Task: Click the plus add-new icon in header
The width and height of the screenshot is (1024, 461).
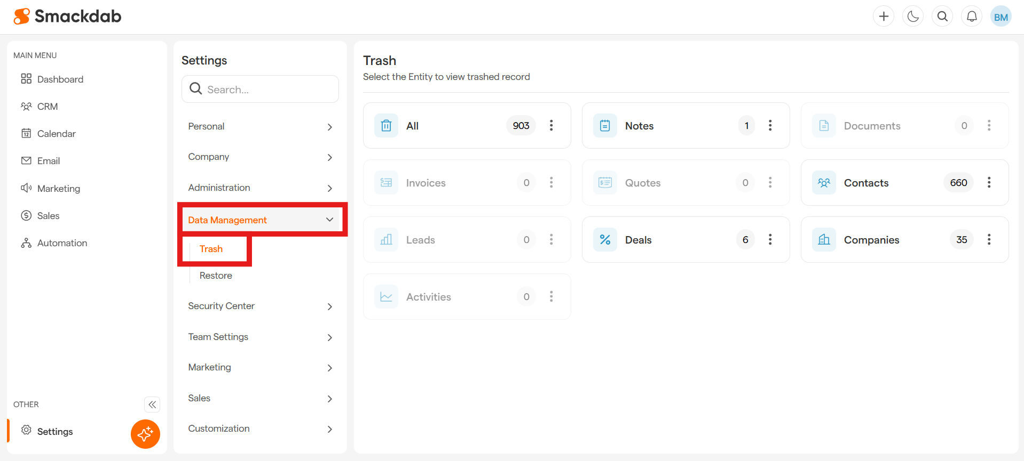Action: [x=884, y=17]
